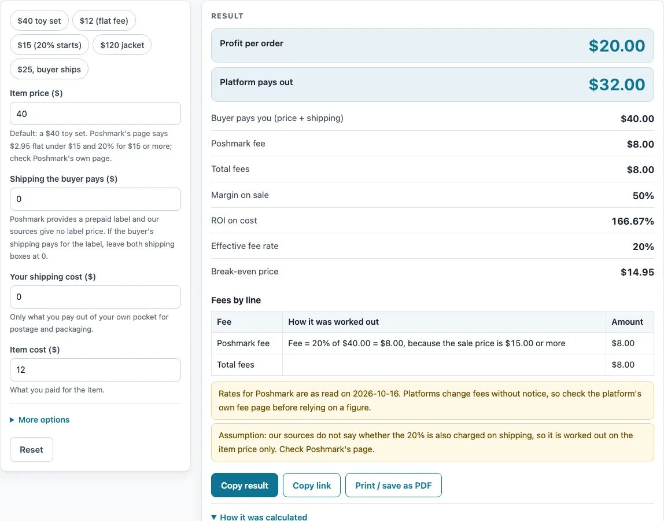Click into Your shipping cost field
This screenshot has height=521, width=664.
(x=95, y=297)
